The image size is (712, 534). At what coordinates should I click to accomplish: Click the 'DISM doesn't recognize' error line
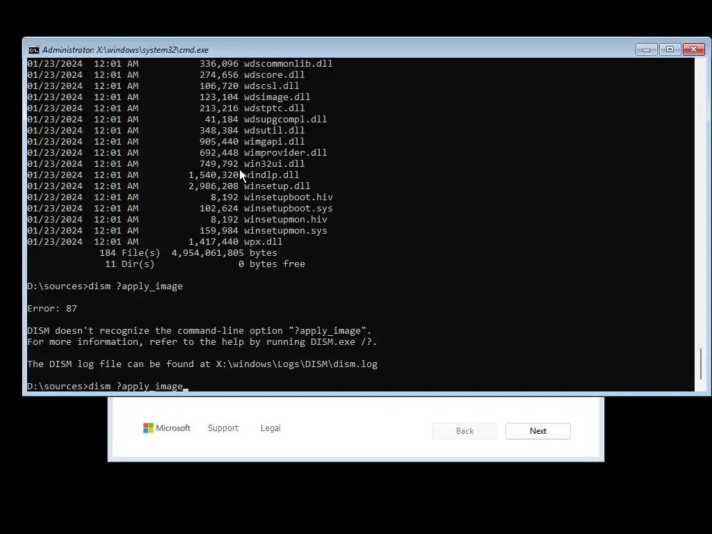(x=200, y=330)
